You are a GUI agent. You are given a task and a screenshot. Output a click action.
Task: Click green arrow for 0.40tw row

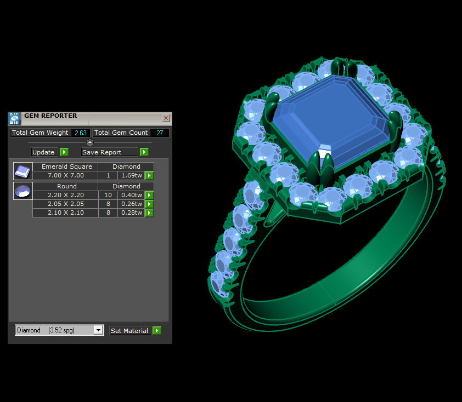[149, 196]
